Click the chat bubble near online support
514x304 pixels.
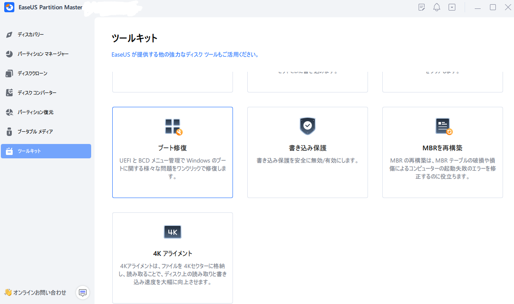click(83, 293)
